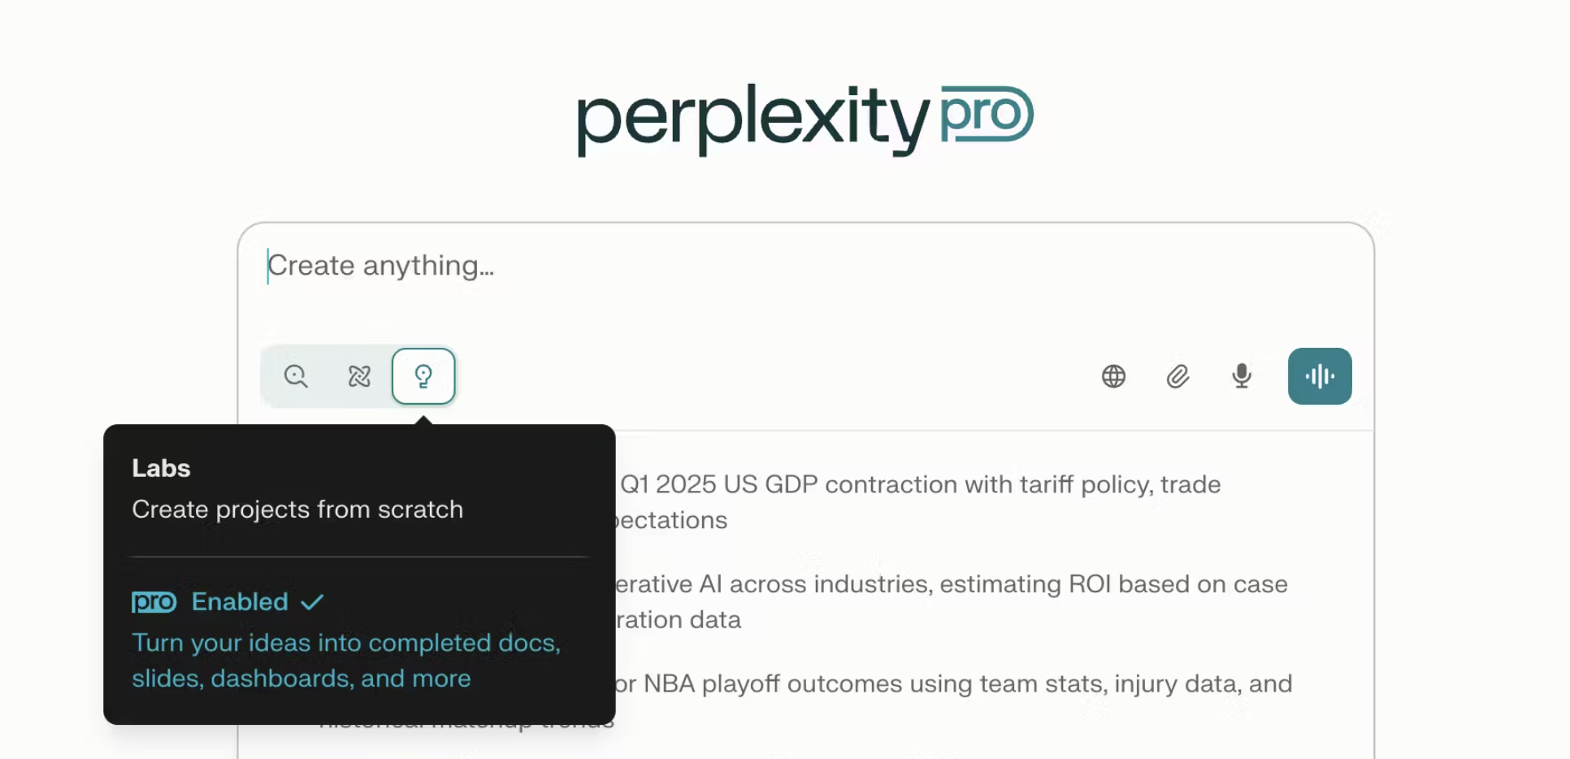The width and height of the screenshot is (1570, 759).
Task: Switch to the Research mode icon
Action: tap(359, 376)
